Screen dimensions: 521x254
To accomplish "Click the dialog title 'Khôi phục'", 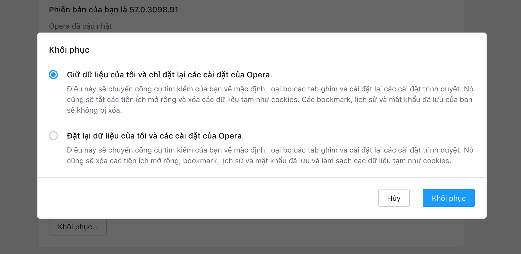I will pos(69,50).
